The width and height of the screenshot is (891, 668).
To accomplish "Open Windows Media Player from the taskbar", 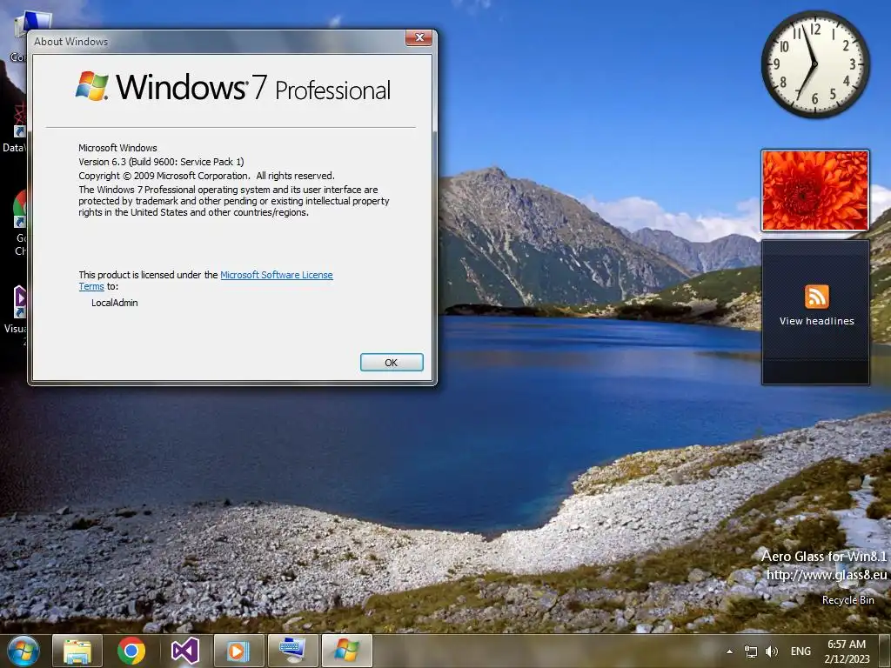I will click(238, 651).
